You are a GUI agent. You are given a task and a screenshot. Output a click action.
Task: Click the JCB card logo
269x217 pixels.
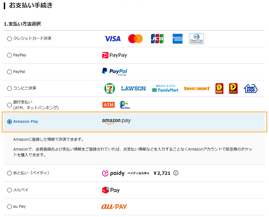coord(157,39)
